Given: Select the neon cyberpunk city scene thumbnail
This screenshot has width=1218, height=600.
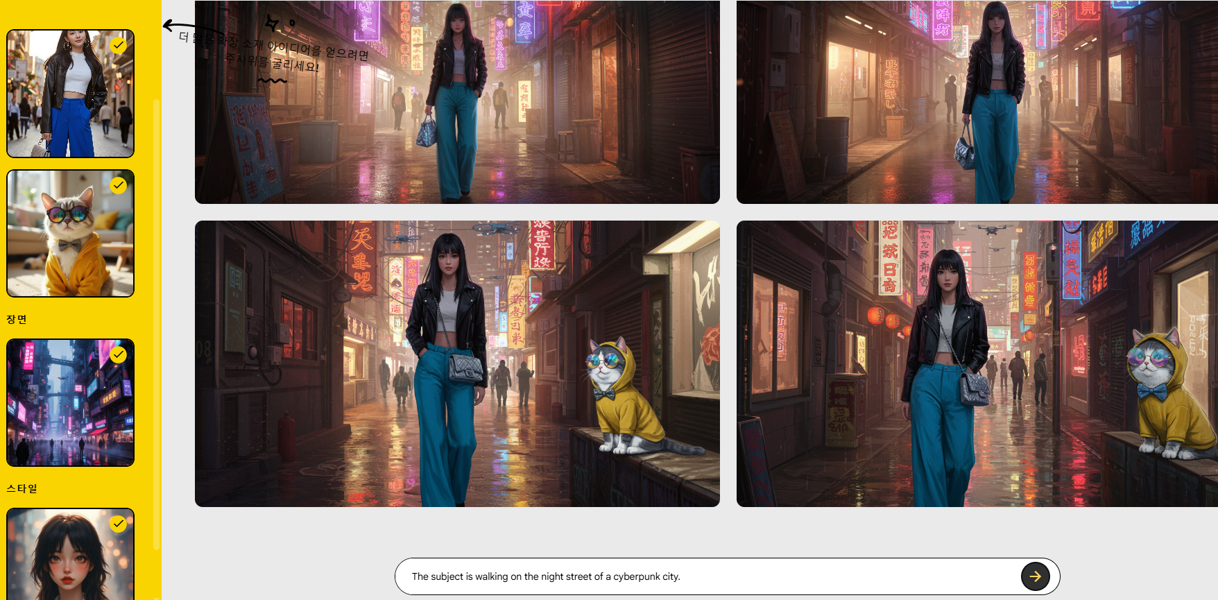Looking at the screenshot, I should [x=70, y=403].
